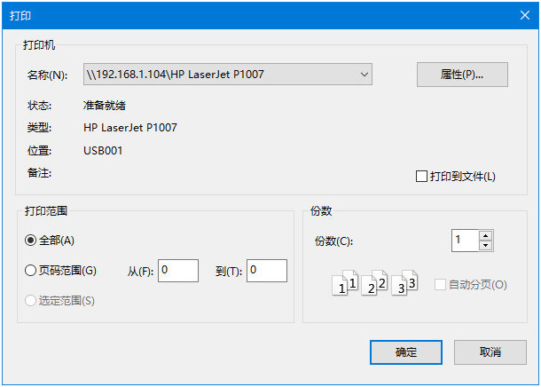This screenshot has width=541, height=387.
Task: Cancel the dialog with 取消
Action: (x=490, y=352)
